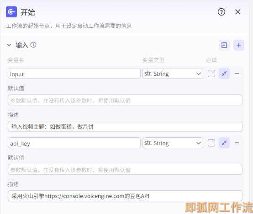
Task: Click the import variables icon
Action: pos(224,45)
